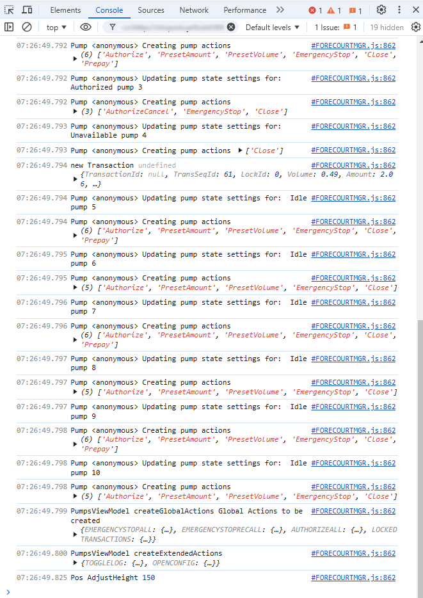The image size is (423, 598).
Task: Open source link for 'Pos AdjustHeight' log
Action: tap(353, 578)
